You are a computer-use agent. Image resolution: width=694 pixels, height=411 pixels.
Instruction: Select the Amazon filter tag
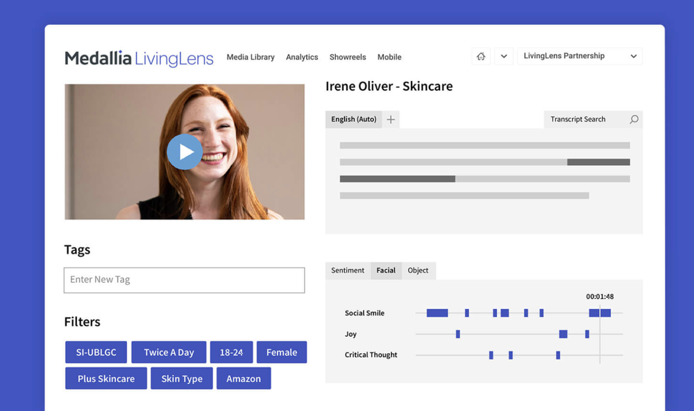(x=244, y=378)
